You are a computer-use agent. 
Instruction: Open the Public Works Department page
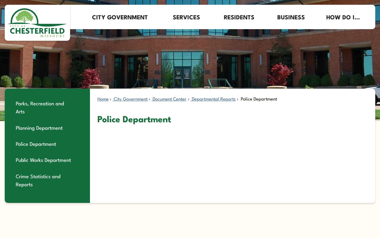pyautogui.click(x=43, y=160)
